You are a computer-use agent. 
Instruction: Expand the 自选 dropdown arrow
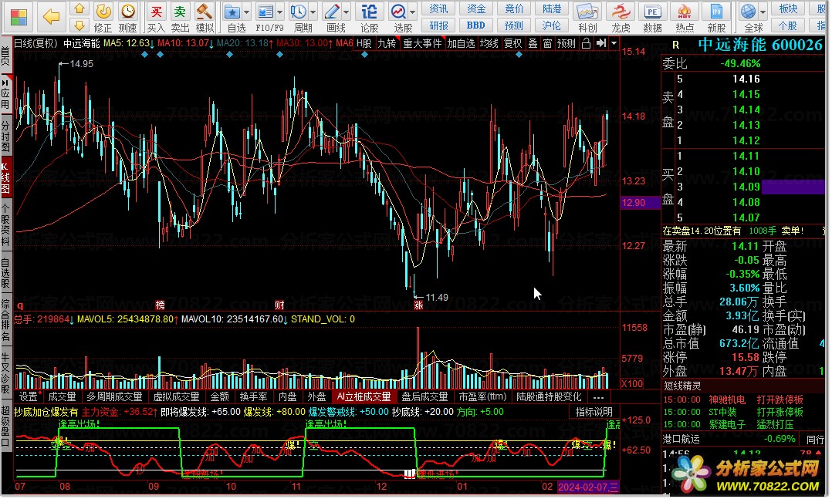(246, 12)
